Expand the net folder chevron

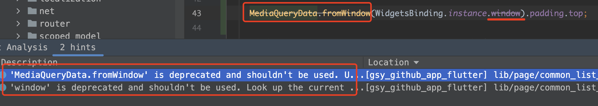(18, 11)
